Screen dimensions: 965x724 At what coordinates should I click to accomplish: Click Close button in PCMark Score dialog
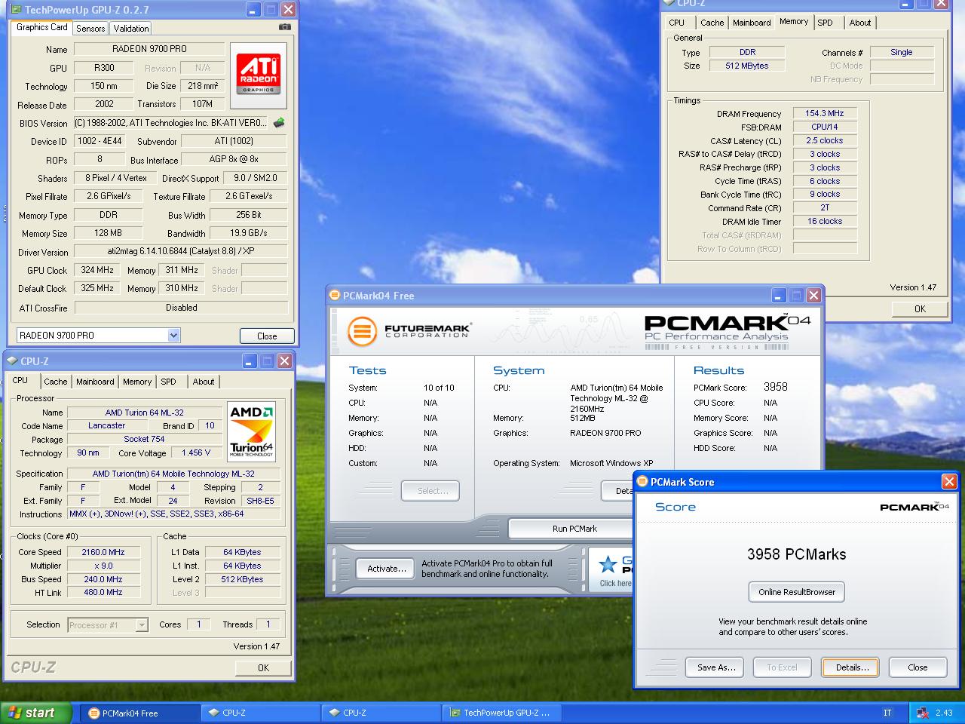918,667
